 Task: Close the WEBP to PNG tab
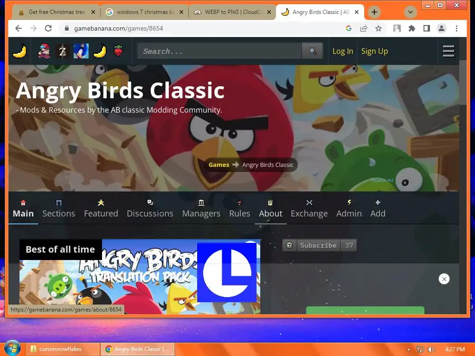tap(269, 12)
